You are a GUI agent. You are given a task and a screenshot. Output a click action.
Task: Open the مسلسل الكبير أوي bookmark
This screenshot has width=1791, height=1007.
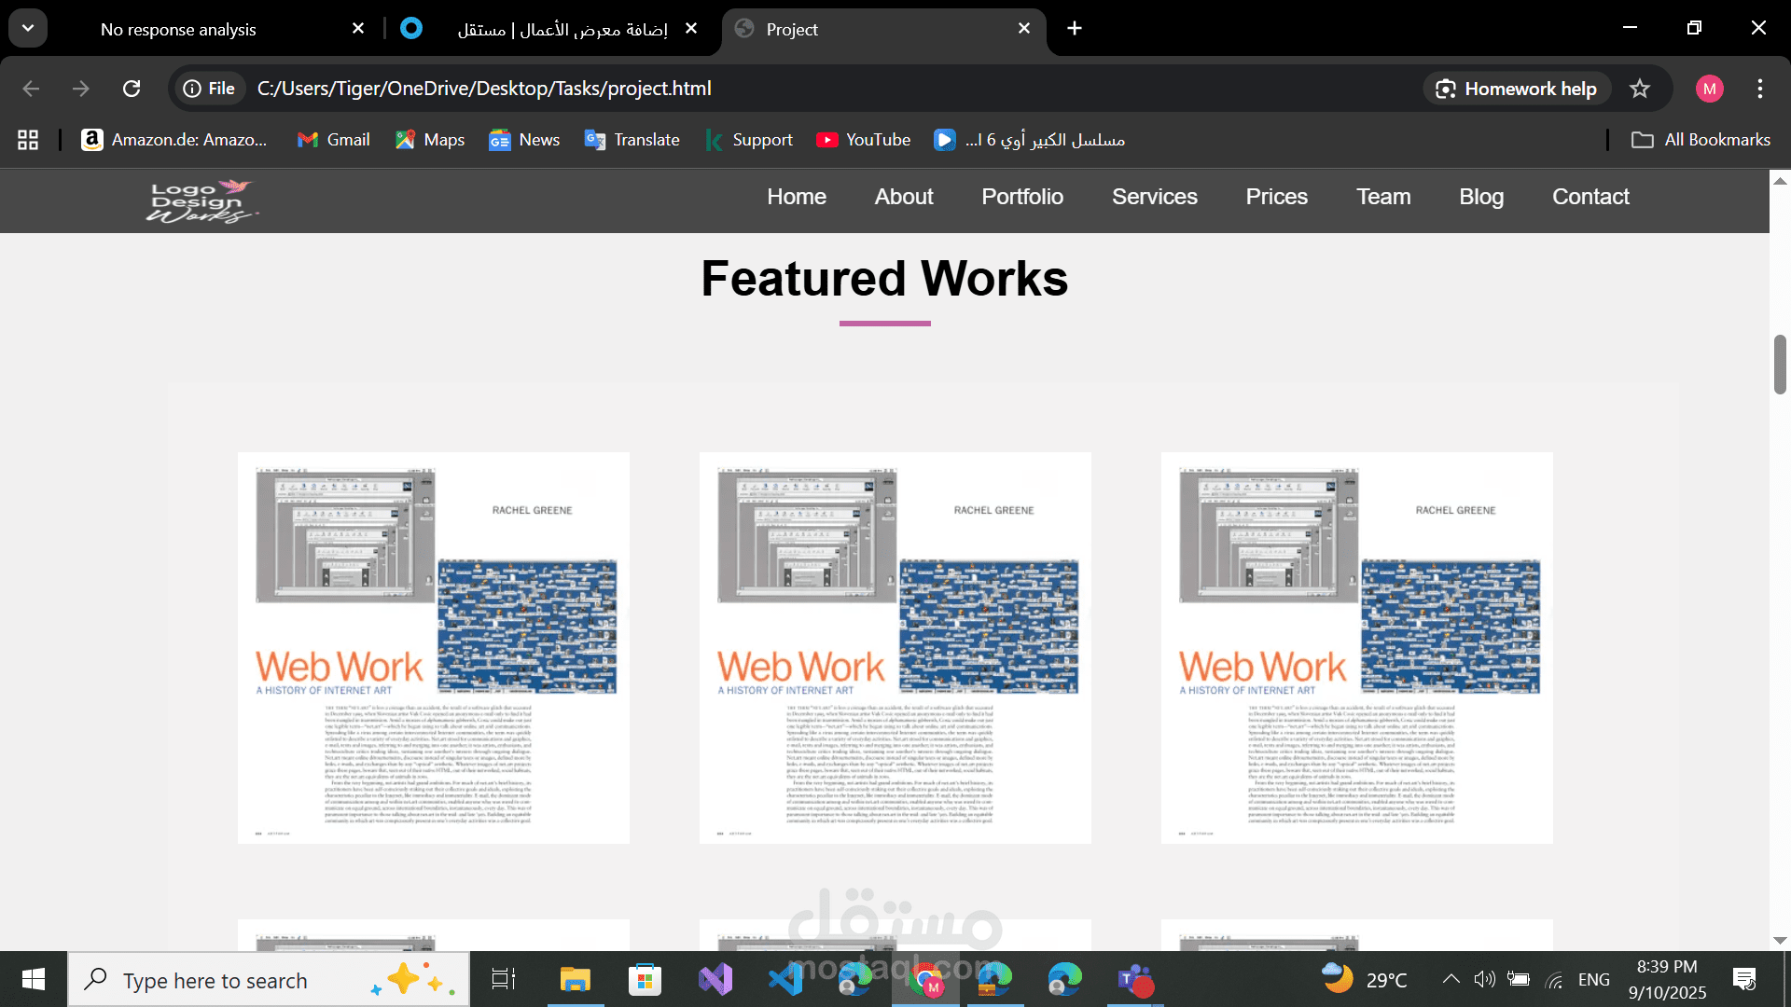[x=1030, y=140]
